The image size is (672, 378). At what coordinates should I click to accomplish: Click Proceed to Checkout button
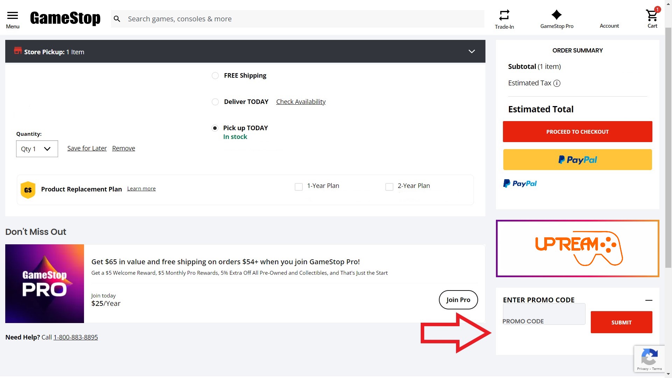point(577,132)
